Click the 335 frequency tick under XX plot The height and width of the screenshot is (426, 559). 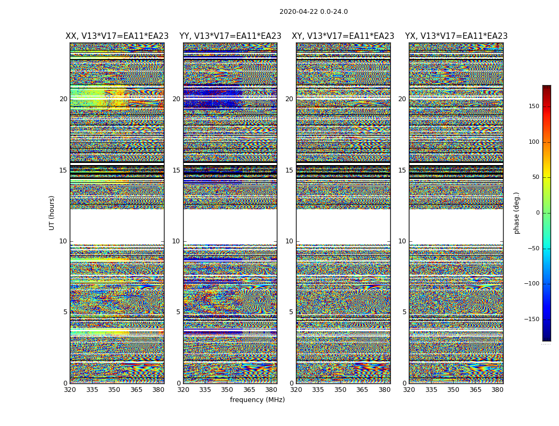tap(92, 390)
